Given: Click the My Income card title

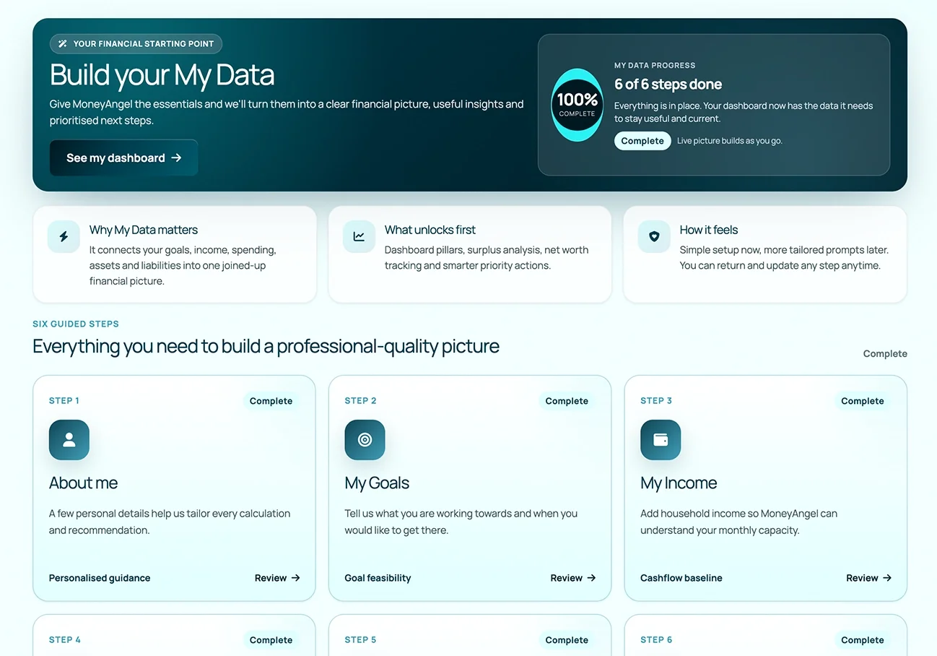Looking at the screenshot, I should [679, 483].
